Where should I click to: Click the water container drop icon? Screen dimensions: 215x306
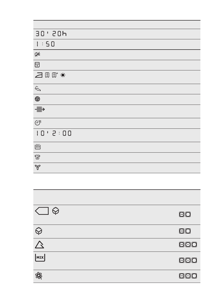click(x=37, y=89)
